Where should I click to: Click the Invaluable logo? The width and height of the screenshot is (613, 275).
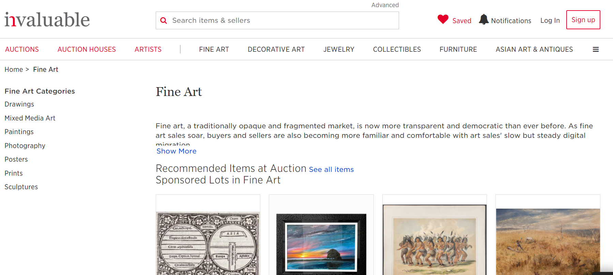[47, 19]
